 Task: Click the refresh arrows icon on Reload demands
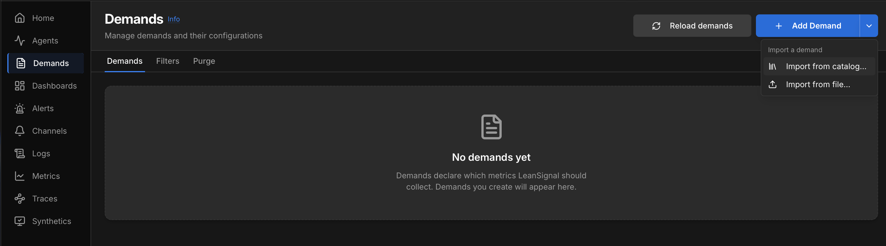click(656, 26)
